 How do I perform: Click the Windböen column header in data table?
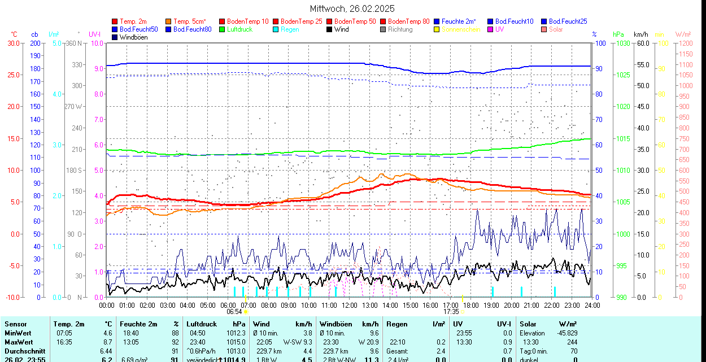[337, 324]
